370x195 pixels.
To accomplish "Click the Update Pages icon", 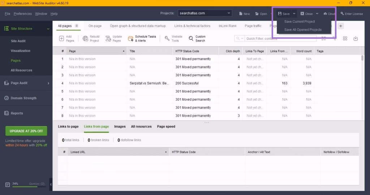I will coord(108,39).
